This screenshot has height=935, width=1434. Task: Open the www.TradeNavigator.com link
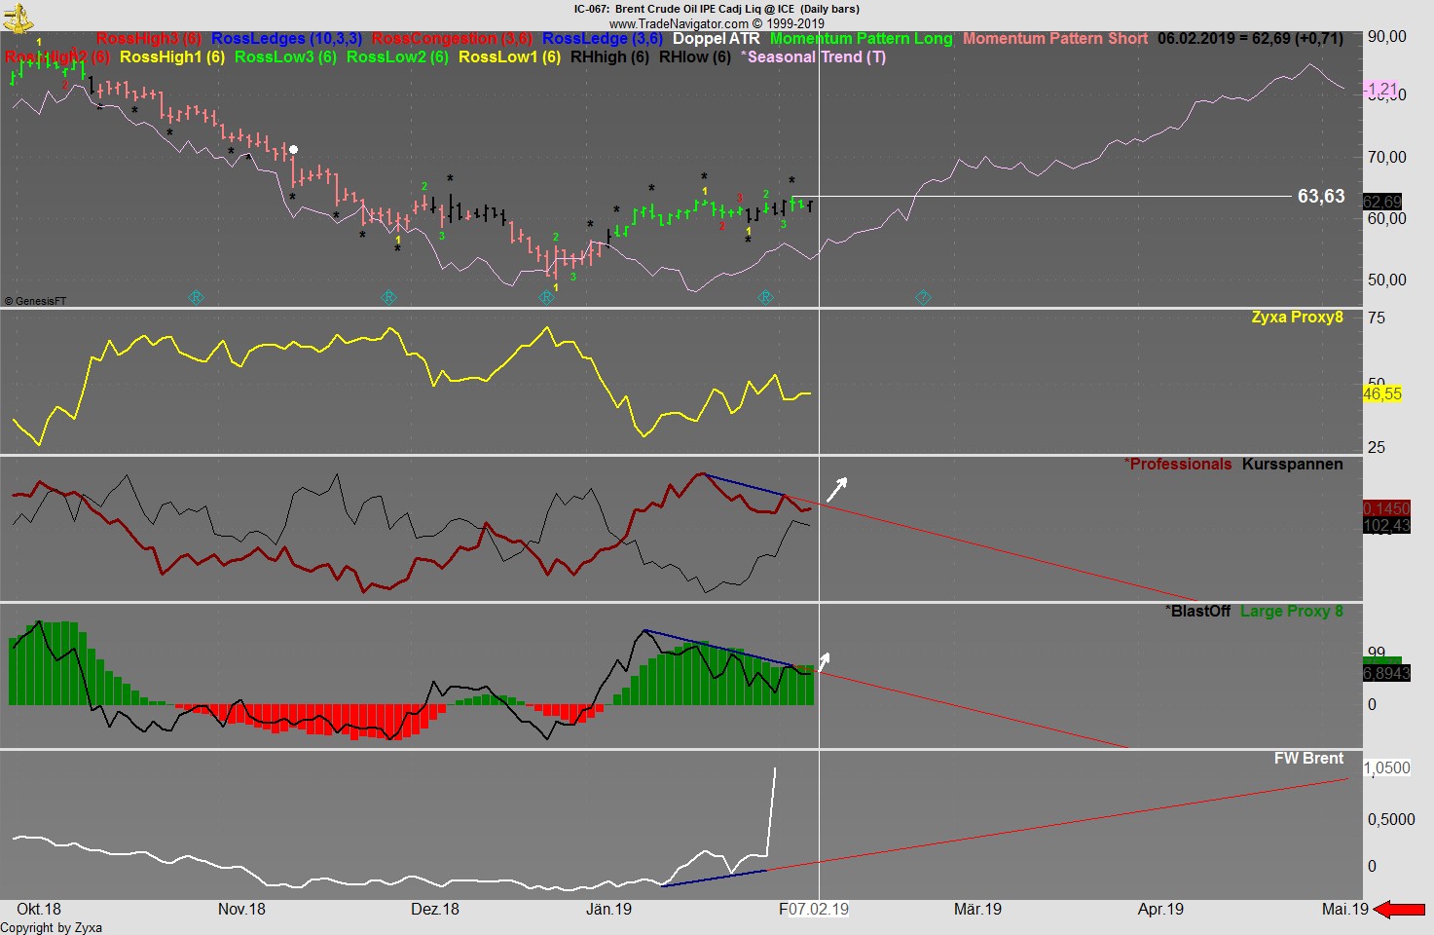[679, 20]
